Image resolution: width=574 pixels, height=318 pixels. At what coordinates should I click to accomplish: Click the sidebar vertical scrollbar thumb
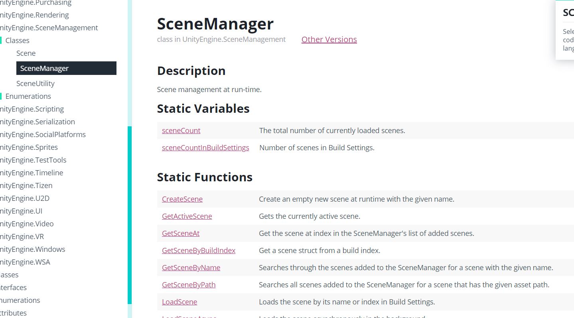pyautogui.click(x=130, y=215)
